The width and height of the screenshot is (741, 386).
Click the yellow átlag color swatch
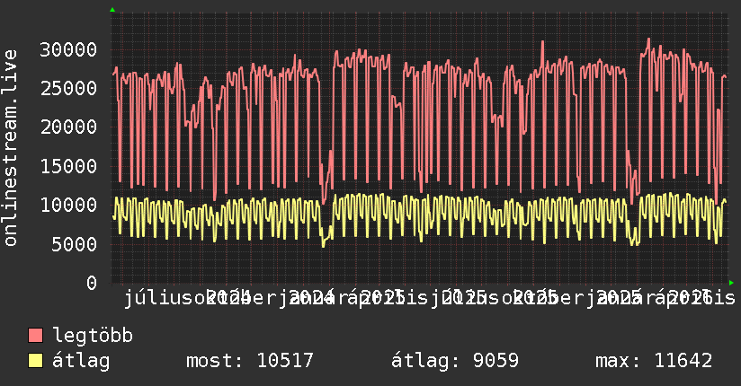point(35,360)
